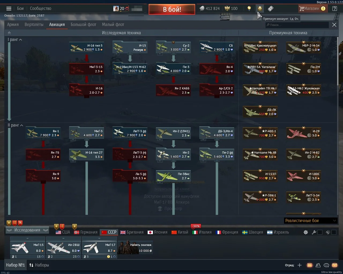
Task: Click the player avatar at level 20
Action: coord(116,9)
